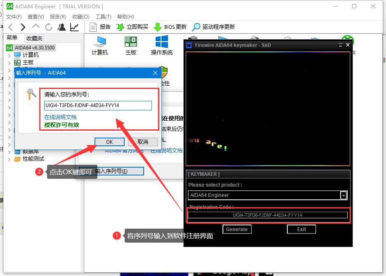Open product dropdown in keymaker window
386x276 pixels.
click(x=343, y=195)
